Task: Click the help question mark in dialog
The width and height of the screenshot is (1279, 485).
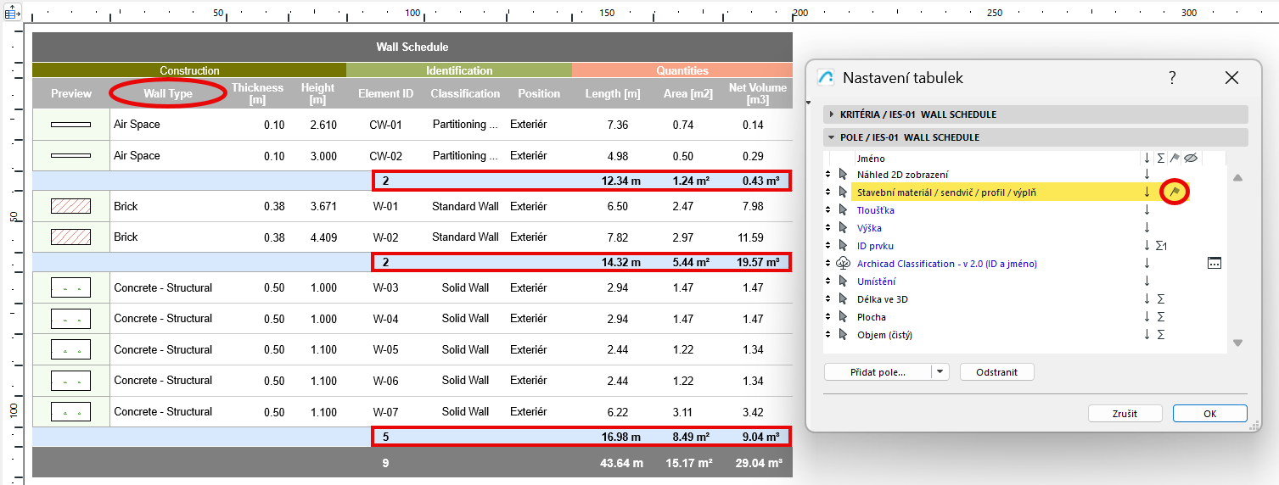Action: 1172,78
